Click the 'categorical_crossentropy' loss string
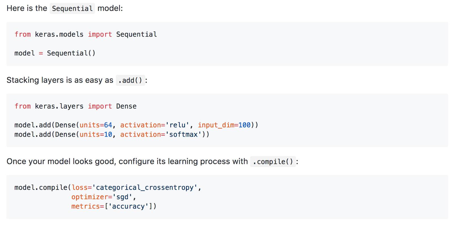Image resolution: width=454 pixels, height=225 pixels. (145, 188)
